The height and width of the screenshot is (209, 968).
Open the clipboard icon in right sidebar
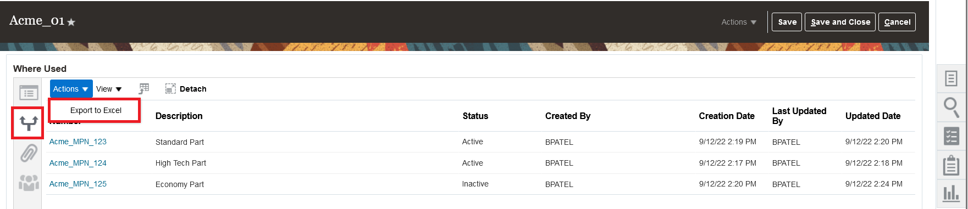pyautogui.click(x=951, y=165)
